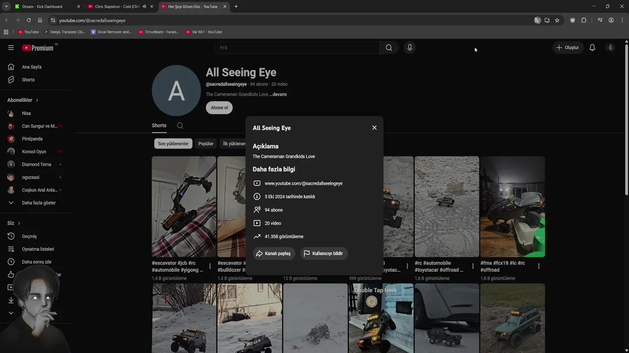
Task: Close the Stream - Kick Dashboard tab
Action: click(x=78, y=6)
